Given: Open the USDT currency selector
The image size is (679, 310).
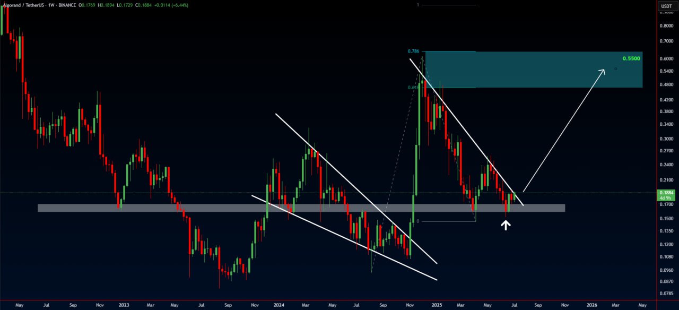Looking at the screenshot, I should 665,6.
